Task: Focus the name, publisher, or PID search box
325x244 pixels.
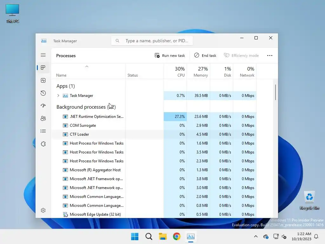Action: [152, 41]
